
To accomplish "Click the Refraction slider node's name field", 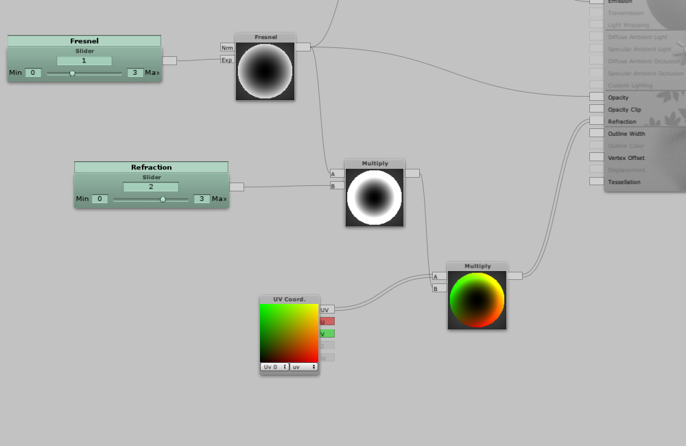I will coord(152,167).
